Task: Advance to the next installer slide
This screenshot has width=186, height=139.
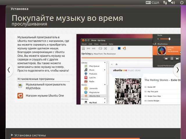Action: click(x=178, y=70)
